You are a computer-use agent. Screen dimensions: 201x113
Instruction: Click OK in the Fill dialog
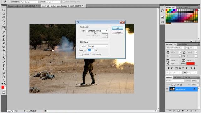pyautogui.click(x=117, y=28)
